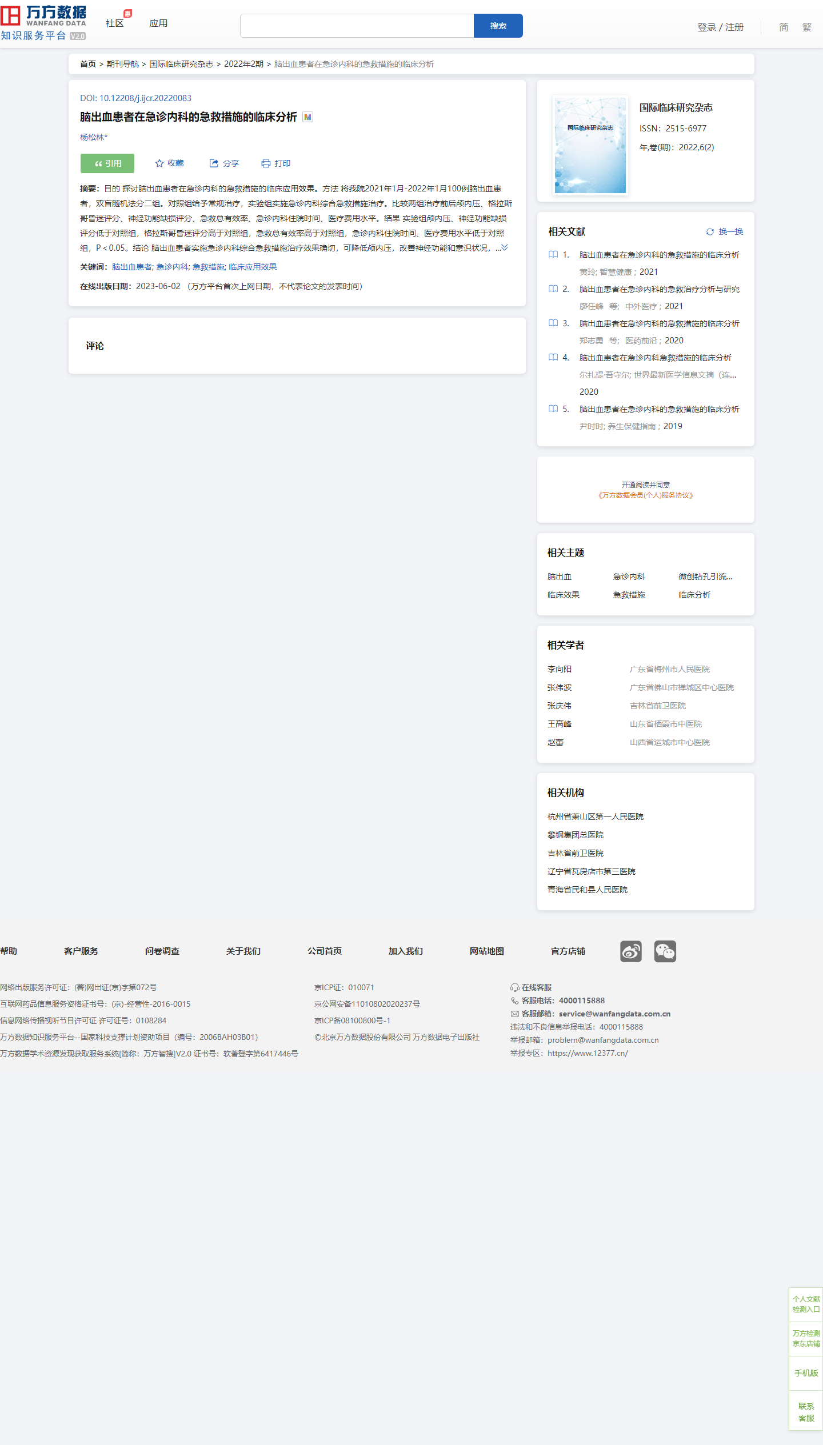Open footer 客户服务 link
The width and height of the screenshot is (823, 1445).
pos(81,951)
